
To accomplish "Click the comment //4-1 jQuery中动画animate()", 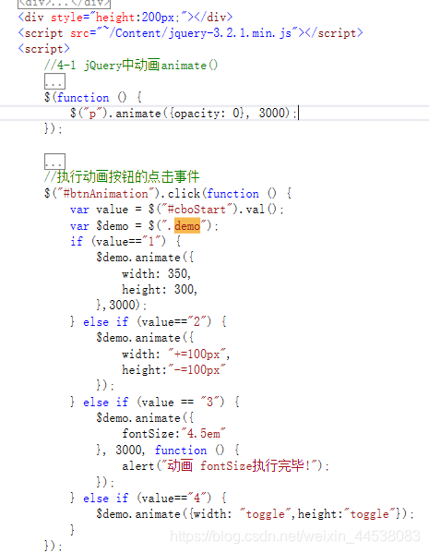I will coord(131,66).
